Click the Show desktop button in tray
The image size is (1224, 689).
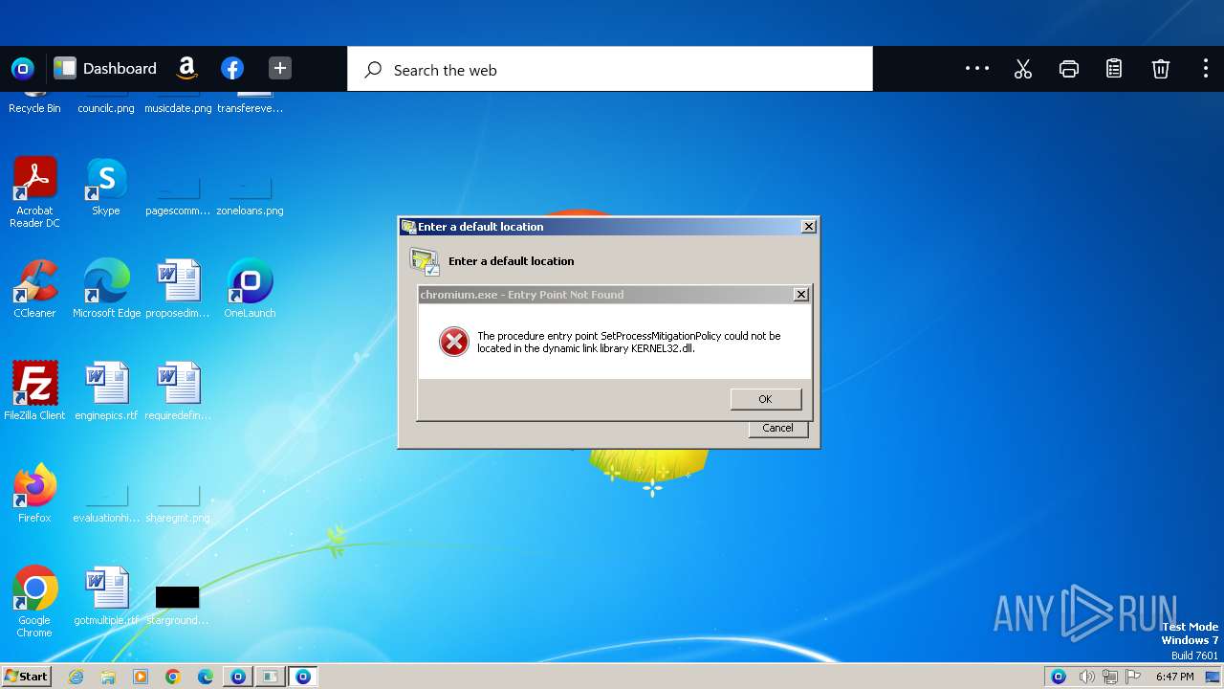1213,677
